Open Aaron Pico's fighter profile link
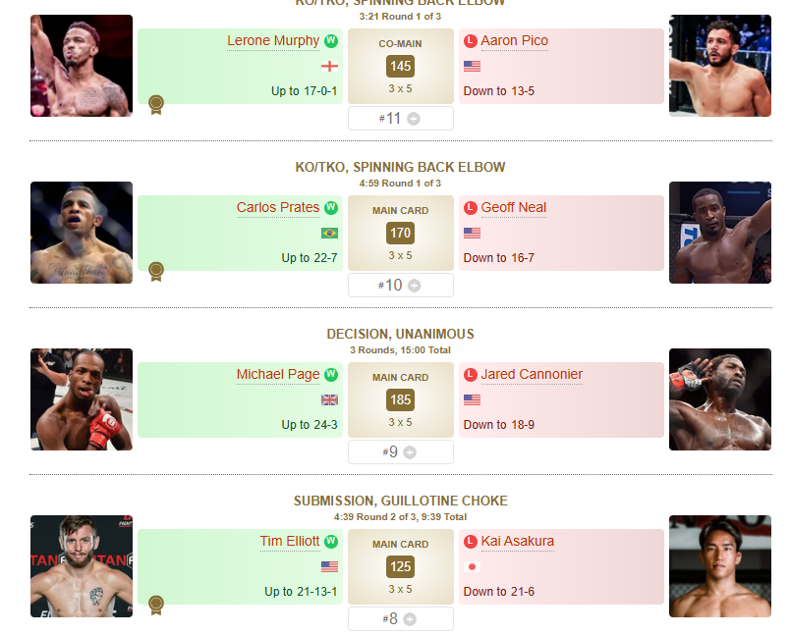Viewport: 790px width, 635px height. coord(515,41)
